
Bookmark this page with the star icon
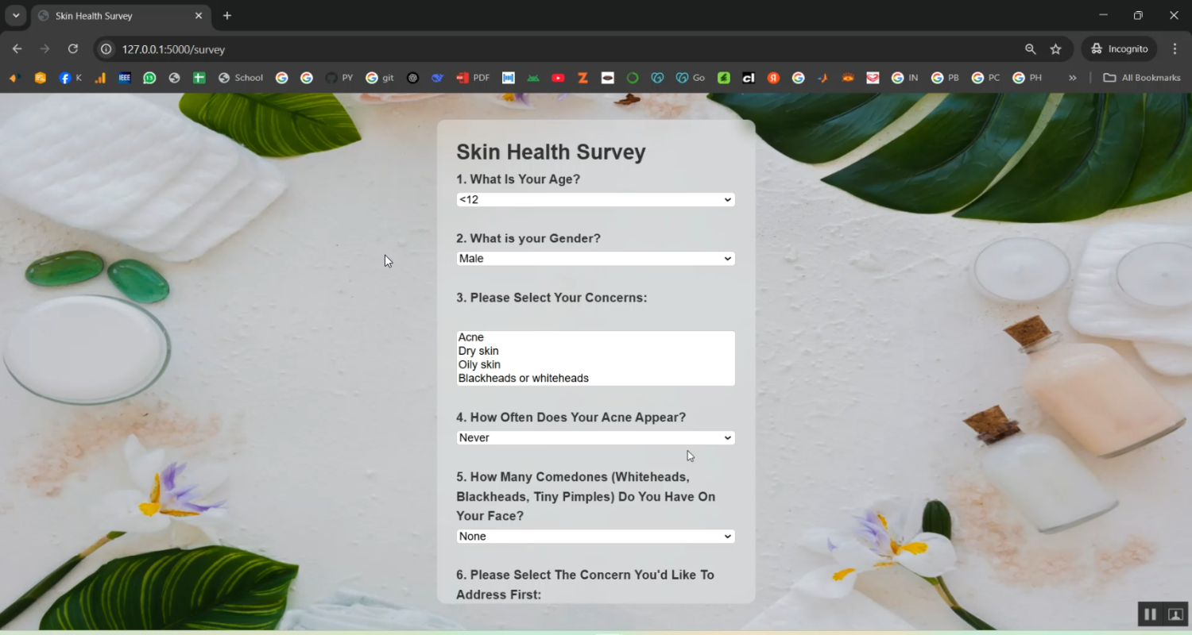click(x=1056, y=49)
